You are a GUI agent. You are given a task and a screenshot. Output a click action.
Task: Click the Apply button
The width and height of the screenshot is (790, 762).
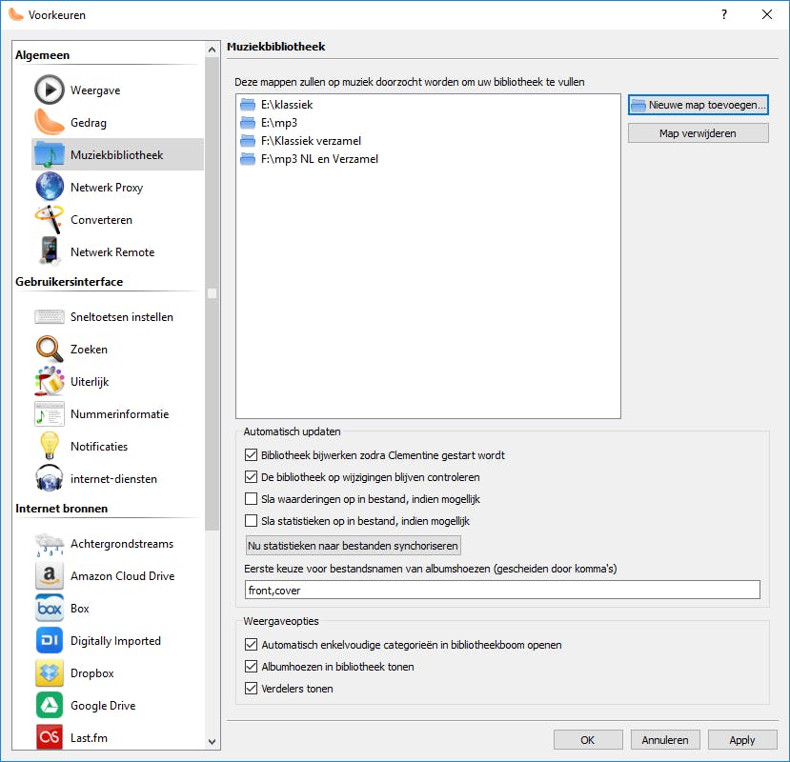[x=742, y=739]
